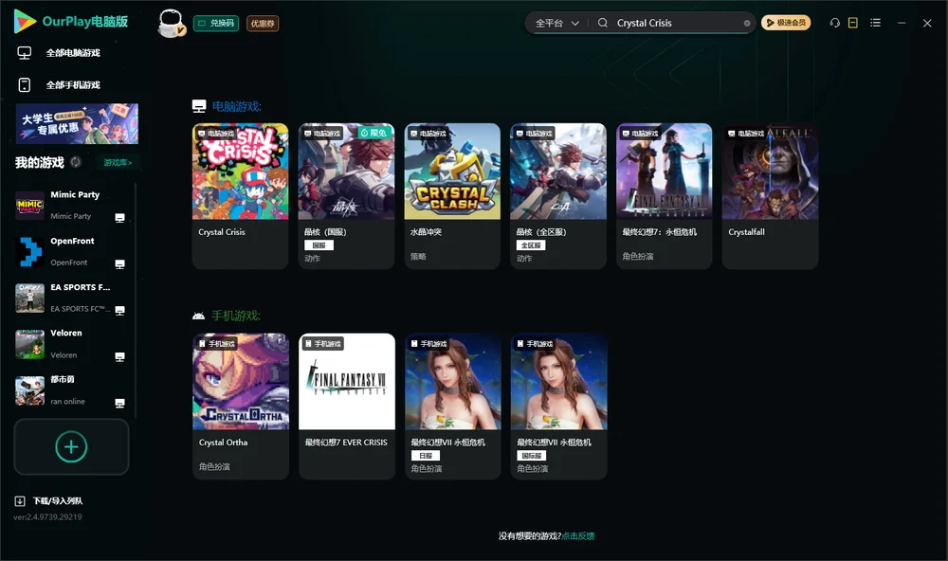Screen dimensions: 948x561
Task: Click the PC icon beside OpenFront
Action: click(x=119, y=264)
